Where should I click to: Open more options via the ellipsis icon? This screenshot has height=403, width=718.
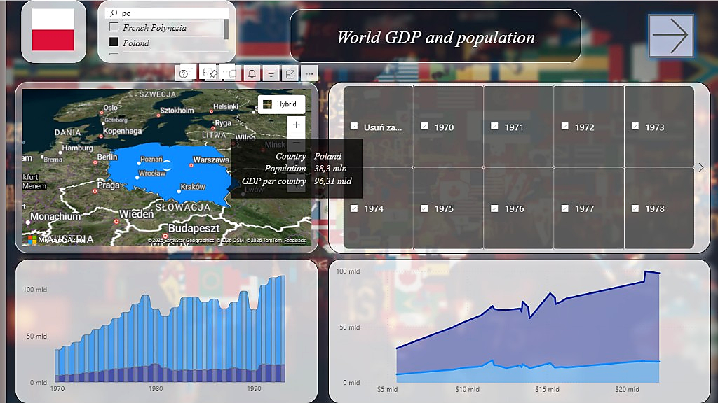[x=309, y=73]
